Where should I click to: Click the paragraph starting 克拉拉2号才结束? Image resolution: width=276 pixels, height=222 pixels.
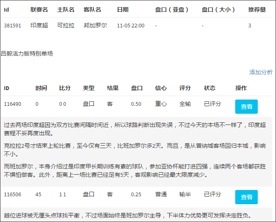point(135,150)
